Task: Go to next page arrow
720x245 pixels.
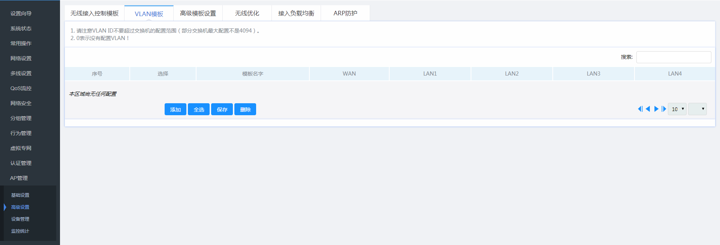Action: pyautogui.click(x=656, y=109)
